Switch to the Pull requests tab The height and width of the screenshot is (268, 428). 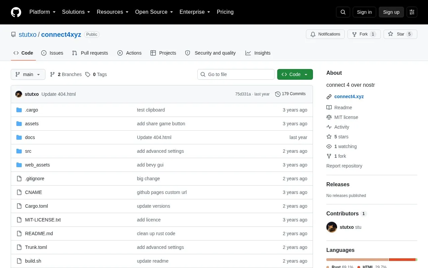click(90, 53)
